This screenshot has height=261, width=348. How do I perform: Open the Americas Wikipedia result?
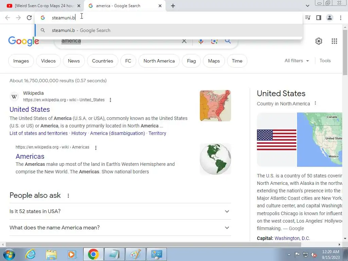(30, 156)
